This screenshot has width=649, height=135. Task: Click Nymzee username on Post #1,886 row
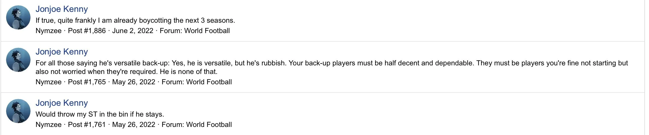pos(49,31)
